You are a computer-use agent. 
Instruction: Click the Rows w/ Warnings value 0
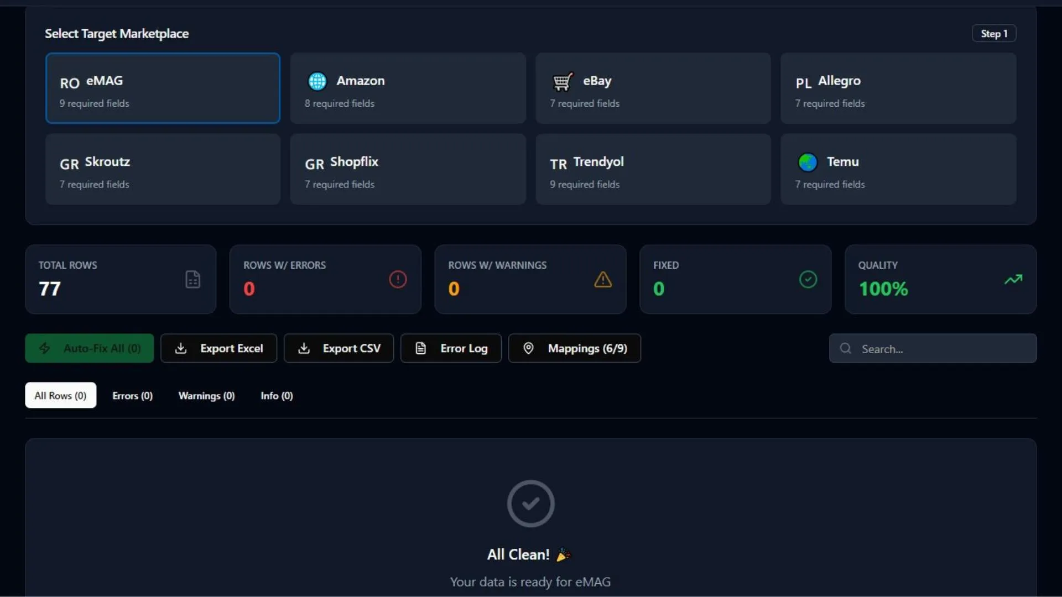point(454,289)
